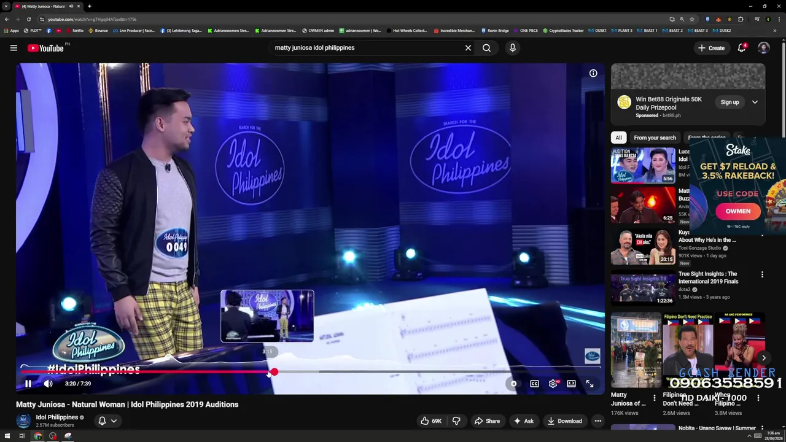Open options for Nobita Unang Sayaw video

[762, 428]
